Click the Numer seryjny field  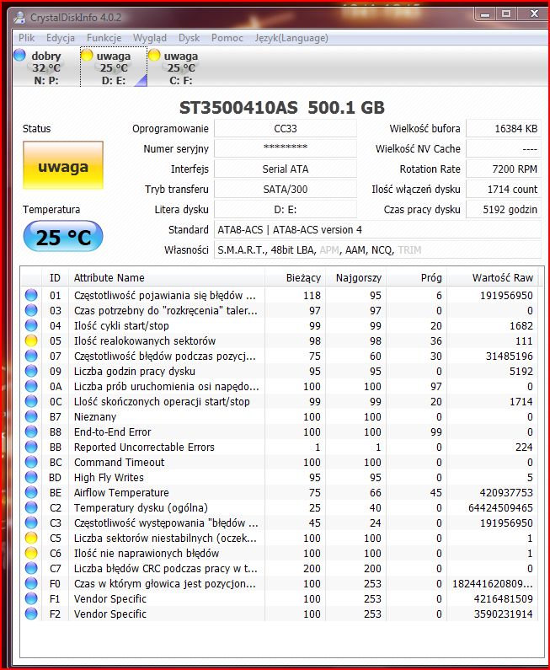pyautogui.click(x=286, y=148)
